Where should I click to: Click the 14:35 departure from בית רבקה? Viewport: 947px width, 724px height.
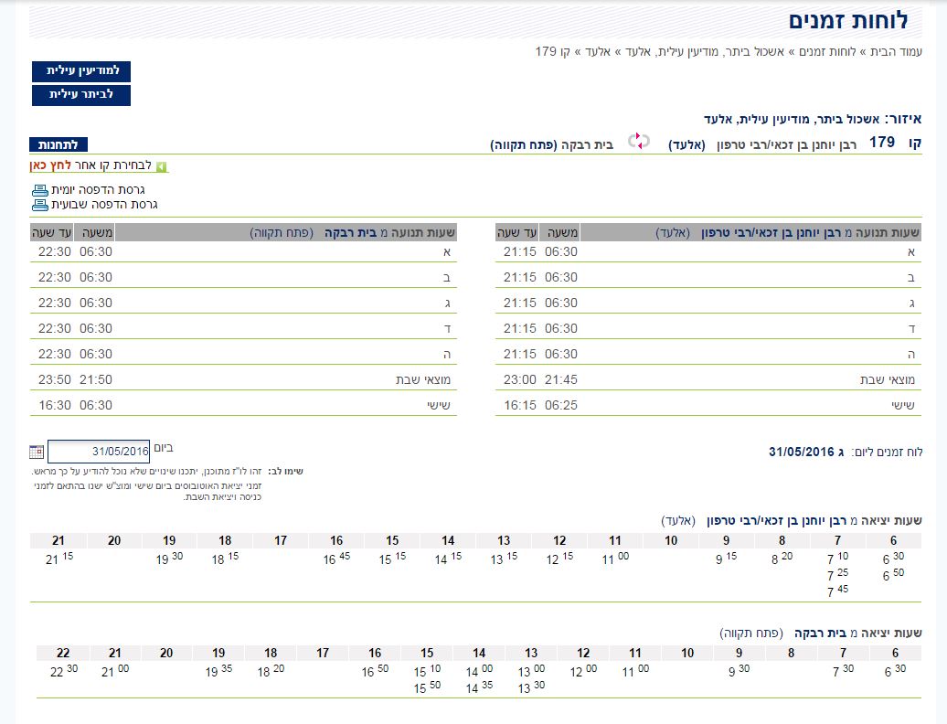(x=479, y=687)
